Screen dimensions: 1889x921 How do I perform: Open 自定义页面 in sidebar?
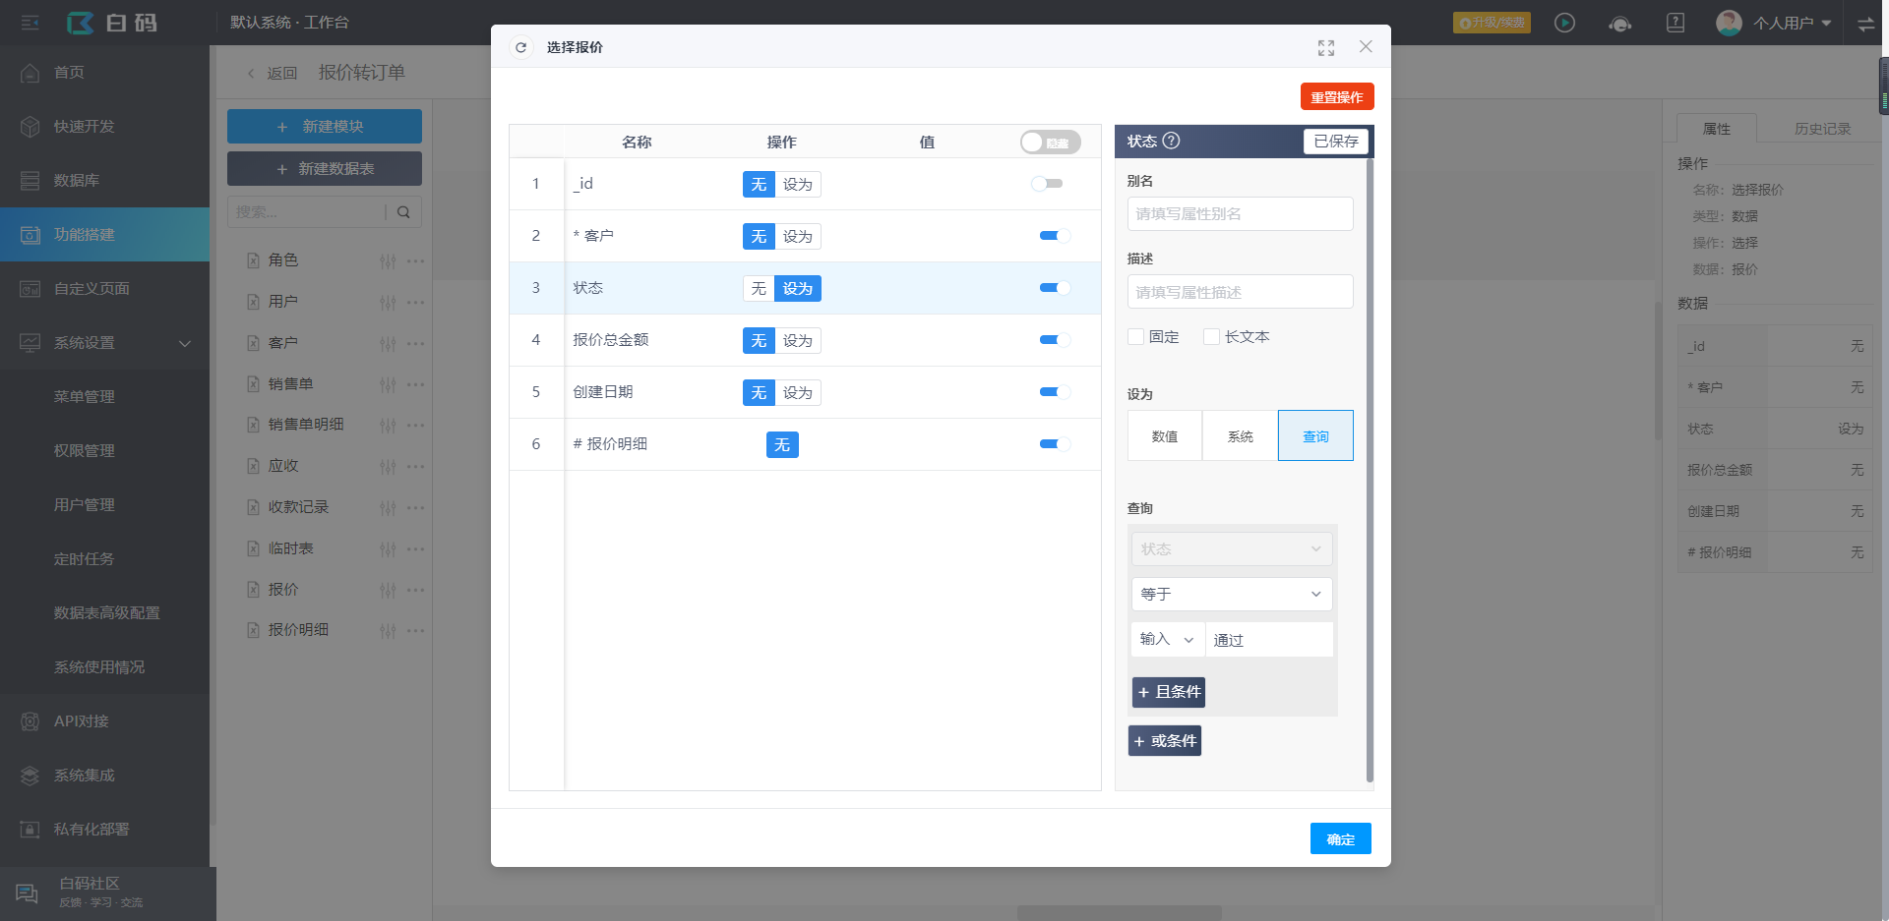104,289
